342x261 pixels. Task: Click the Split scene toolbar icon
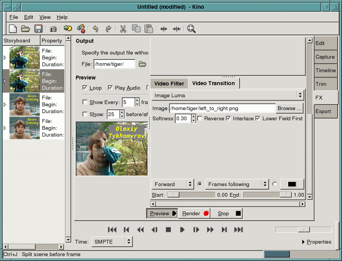[164, 29]
